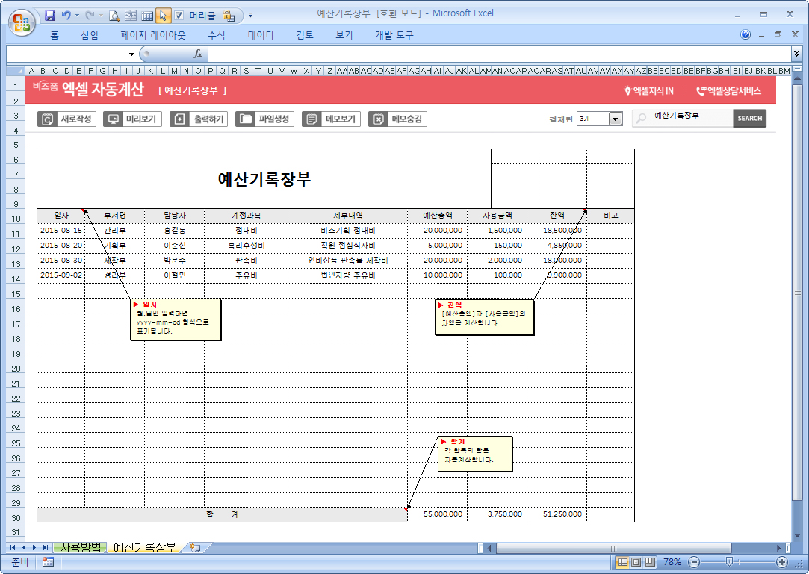Toggle the 머리글 headings checkbox
Screen dimensions: 809x574
(x=179, y=16)
